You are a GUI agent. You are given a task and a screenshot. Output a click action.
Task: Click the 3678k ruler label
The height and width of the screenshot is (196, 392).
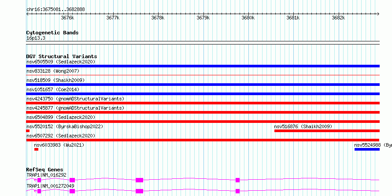(158, 18)
